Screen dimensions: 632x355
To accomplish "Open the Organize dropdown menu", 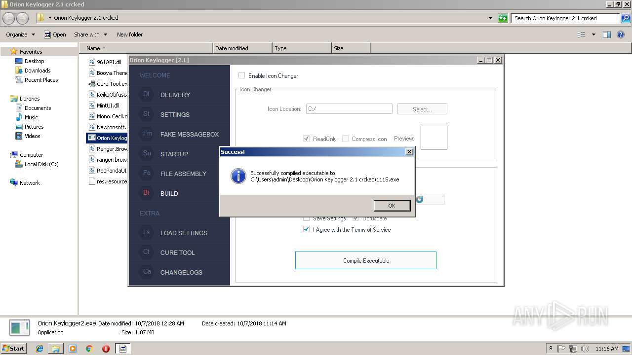I will tap(20, 35).
